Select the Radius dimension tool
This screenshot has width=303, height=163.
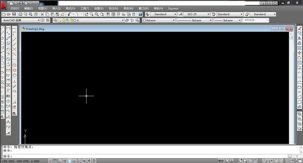coord(8,49)
